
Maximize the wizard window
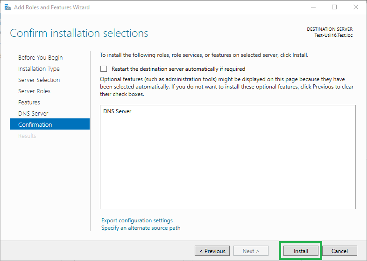pyautogui.click(x=334, y=7)
